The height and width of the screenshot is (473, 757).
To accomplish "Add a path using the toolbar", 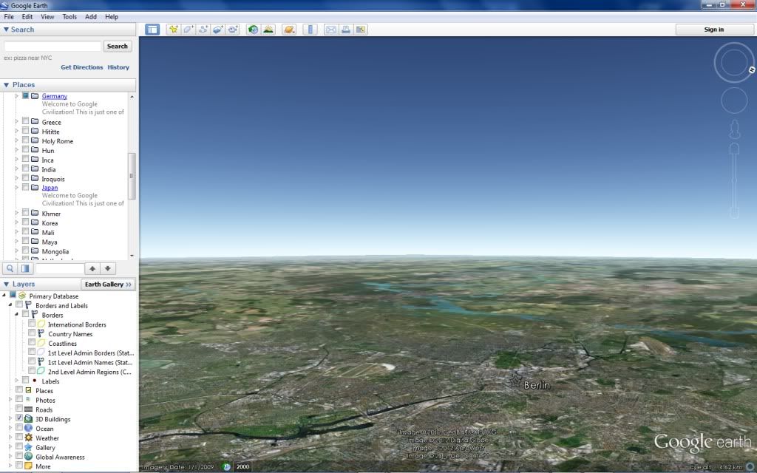I will pos(203,30).
